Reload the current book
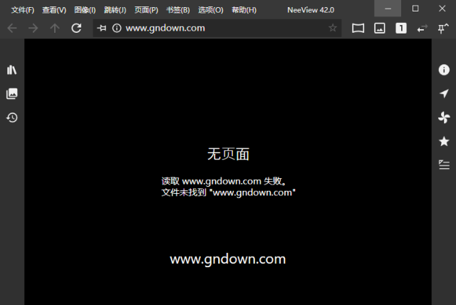This screenshot has width=456, height=305. click(x=76, y=29)
